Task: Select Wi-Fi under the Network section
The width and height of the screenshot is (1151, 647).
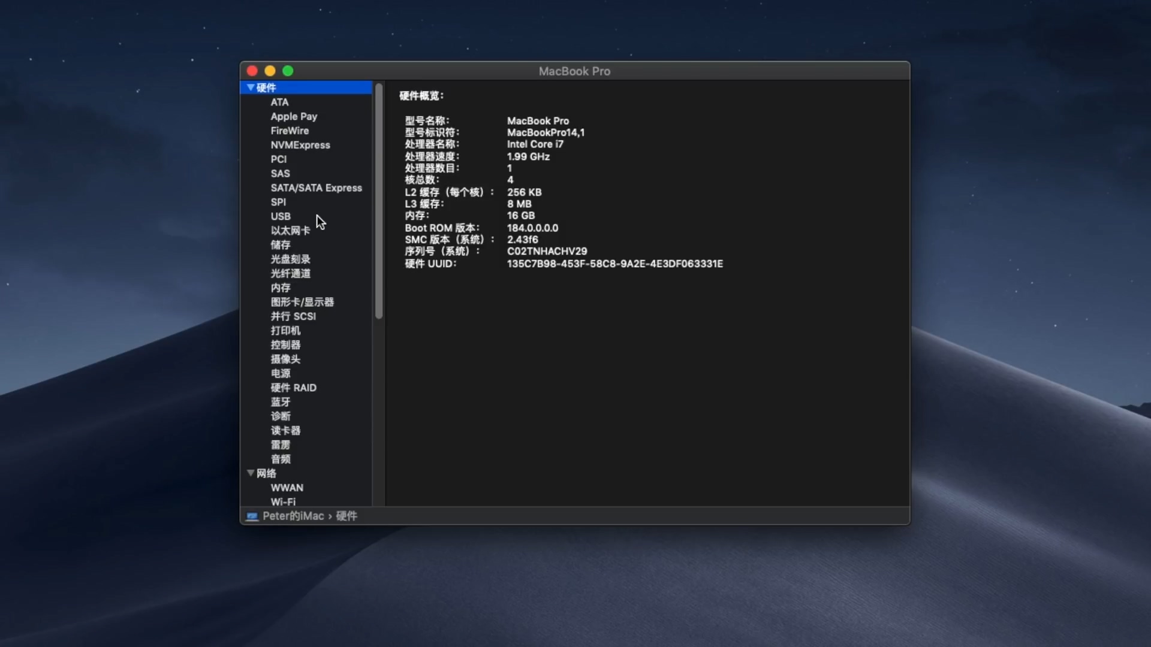Action: coord(282,502)
